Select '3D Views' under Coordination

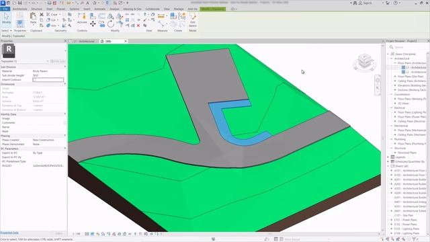[403, 104]
